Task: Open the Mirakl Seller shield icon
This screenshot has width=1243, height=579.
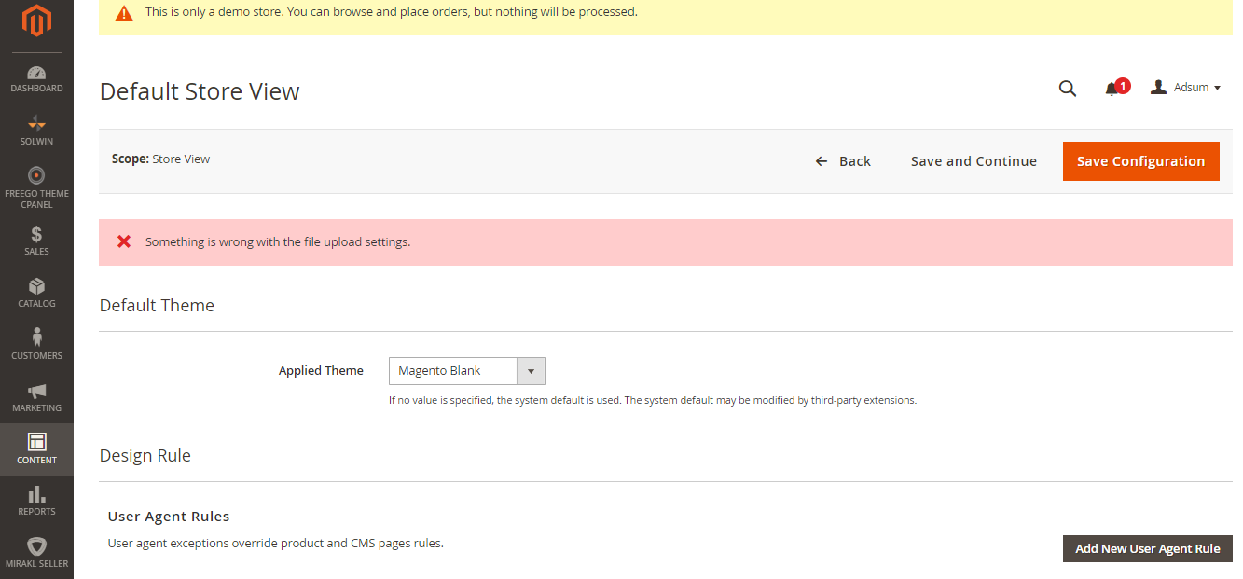Action: (36, 546)
